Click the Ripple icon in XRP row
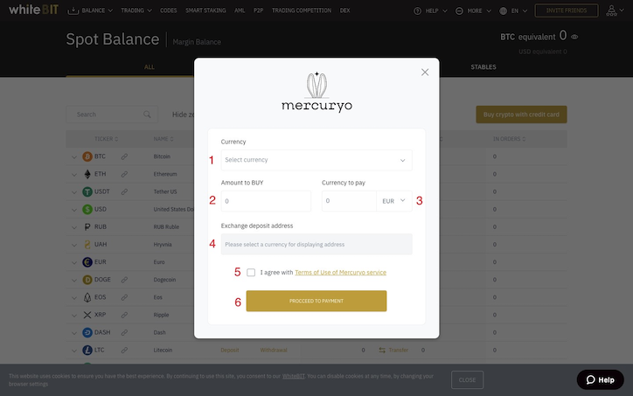Viewport: 633px width, 396px height. click(87, 315)
